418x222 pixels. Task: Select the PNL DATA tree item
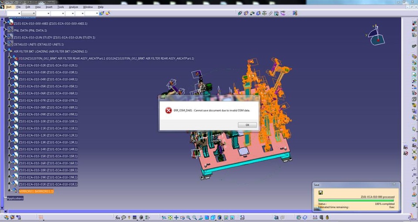point(30,30)
